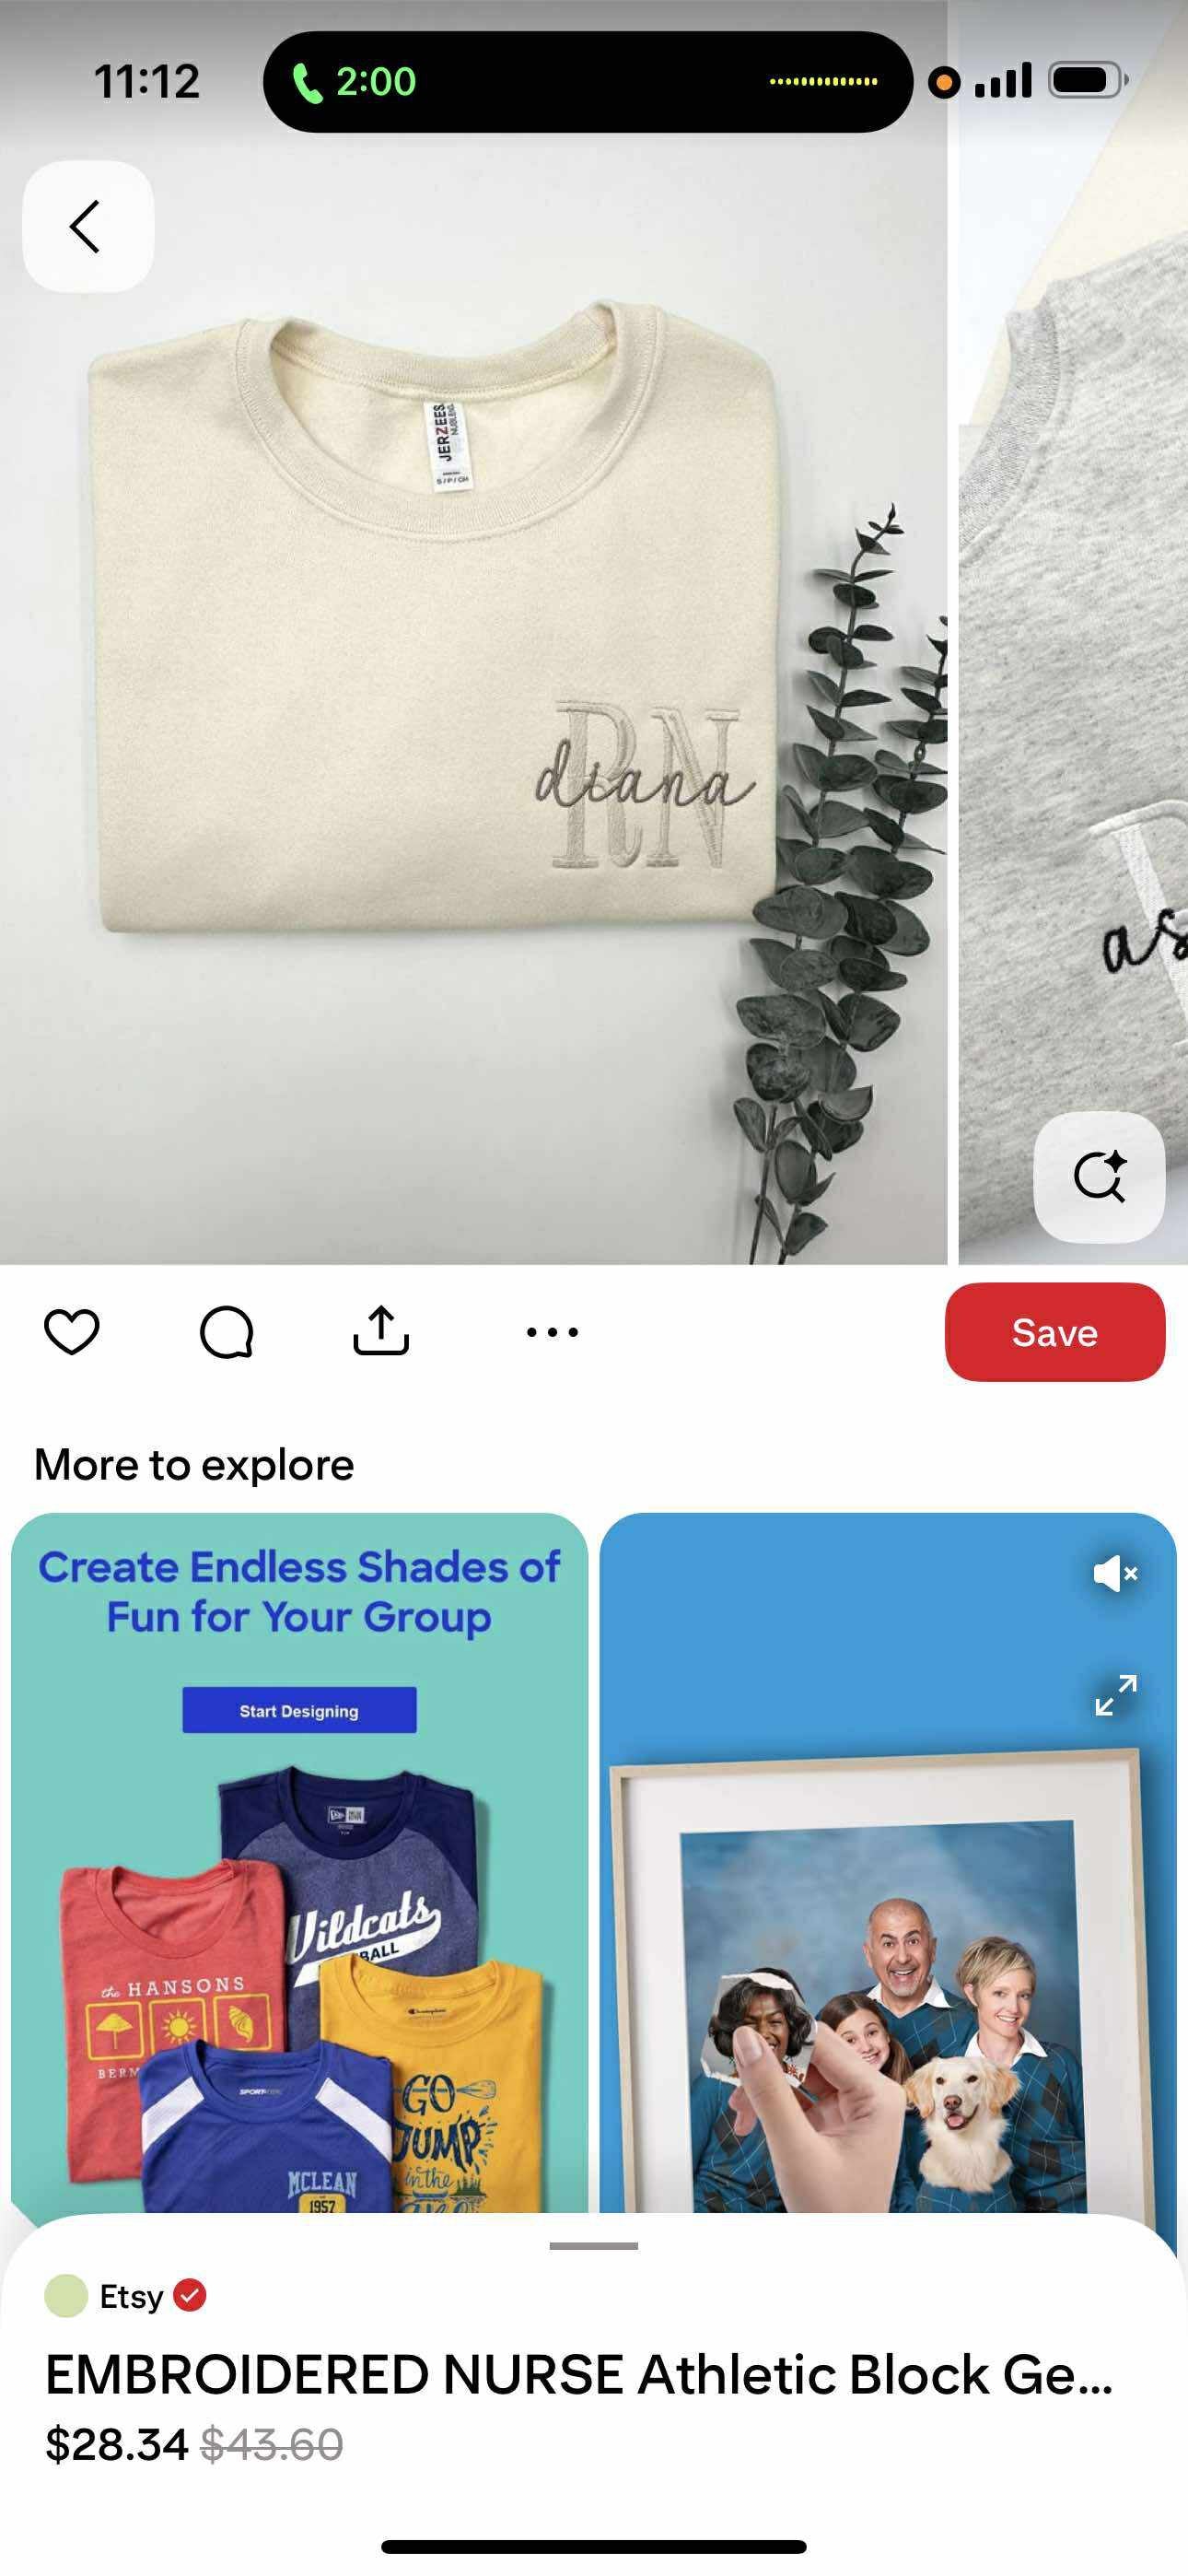This screenshot has height=2576, width=1188.
Task: Share the pin via upload icon
Action: tap(381, 1331)
